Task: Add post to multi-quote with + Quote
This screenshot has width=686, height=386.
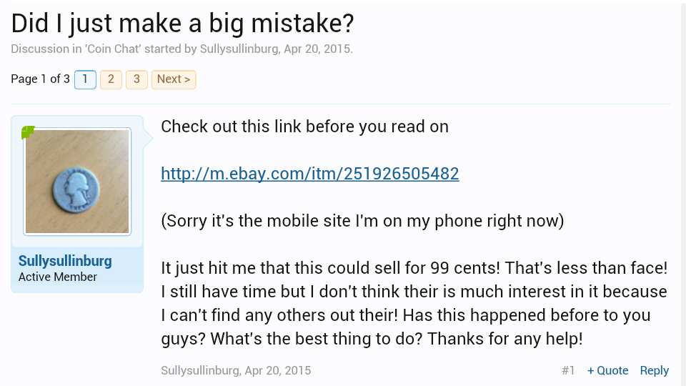Action: 607,370
